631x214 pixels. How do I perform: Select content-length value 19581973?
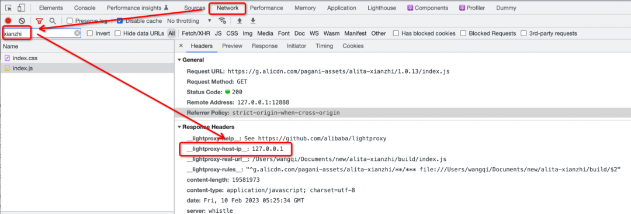tap(245, 180)
